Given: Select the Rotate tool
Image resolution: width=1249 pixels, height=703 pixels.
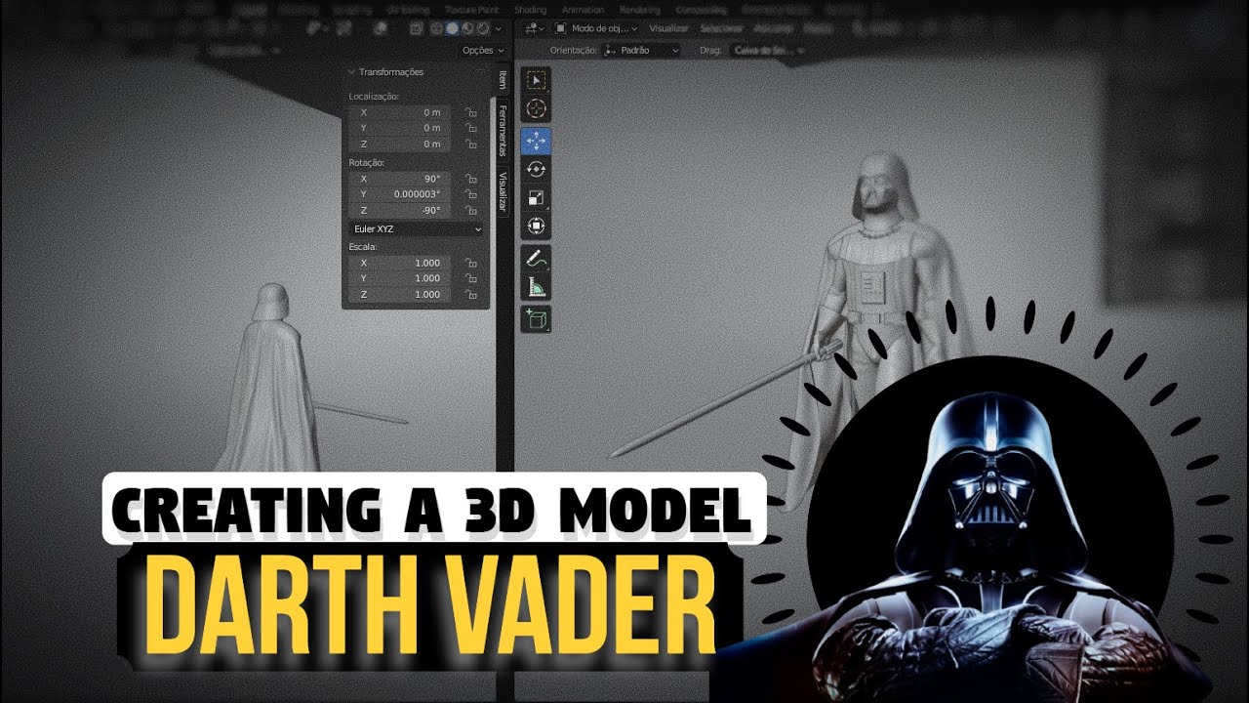Looking at the screenshot, I should [x=536, y=169].
